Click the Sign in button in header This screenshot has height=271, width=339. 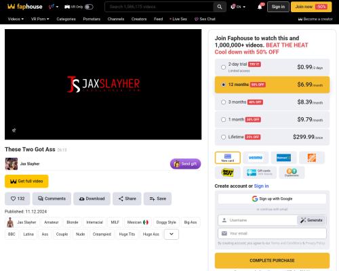(x=278, y=7)
